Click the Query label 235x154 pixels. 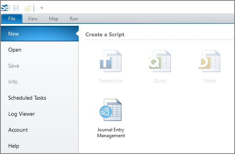160,81
